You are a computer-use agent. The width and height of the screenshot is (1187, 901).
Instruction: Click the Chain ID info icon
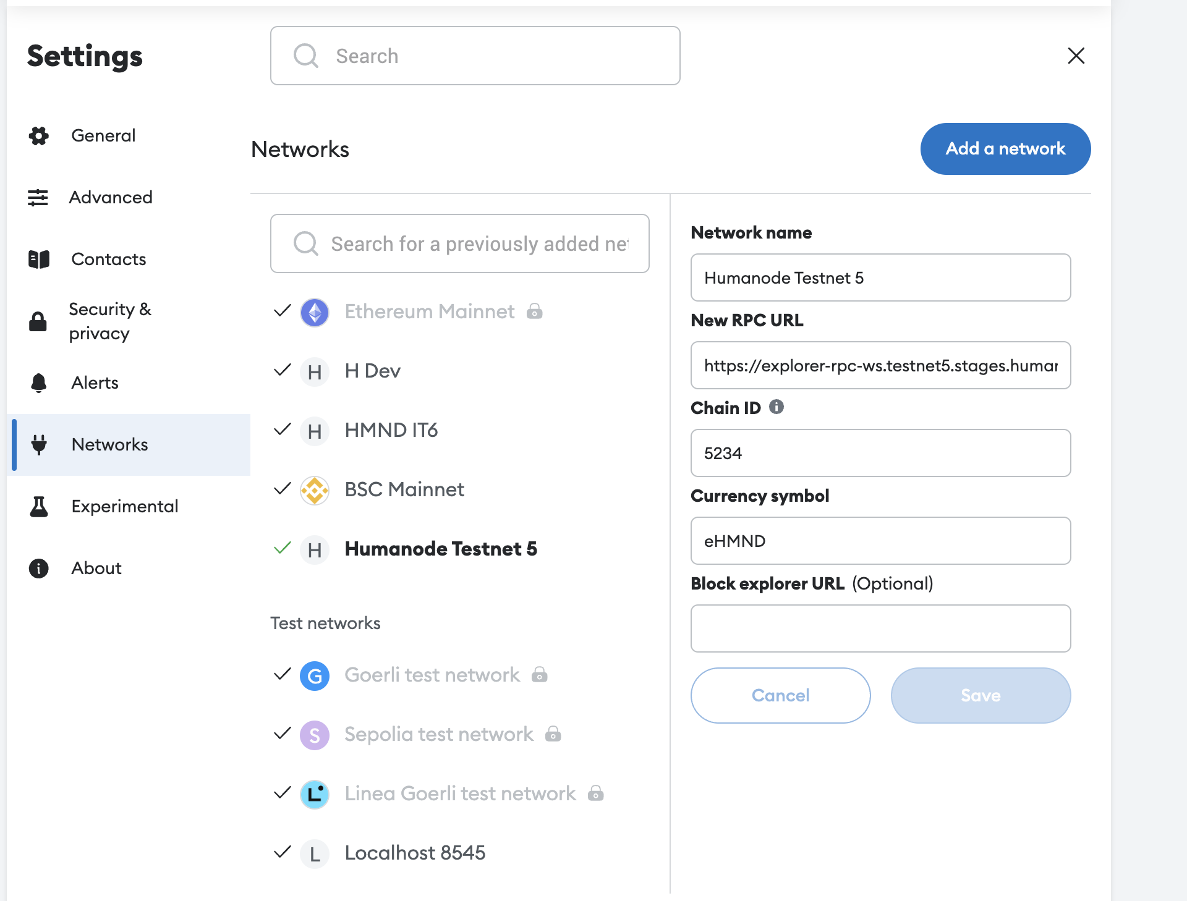[776, 407]
